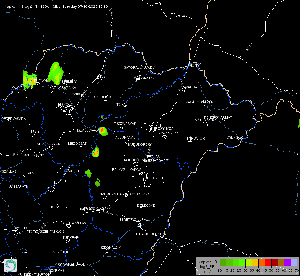Click the NYÍRBÁTOR city label
Image resolution: width=300 pixels, height=276 pixels.
pos(195,138)
